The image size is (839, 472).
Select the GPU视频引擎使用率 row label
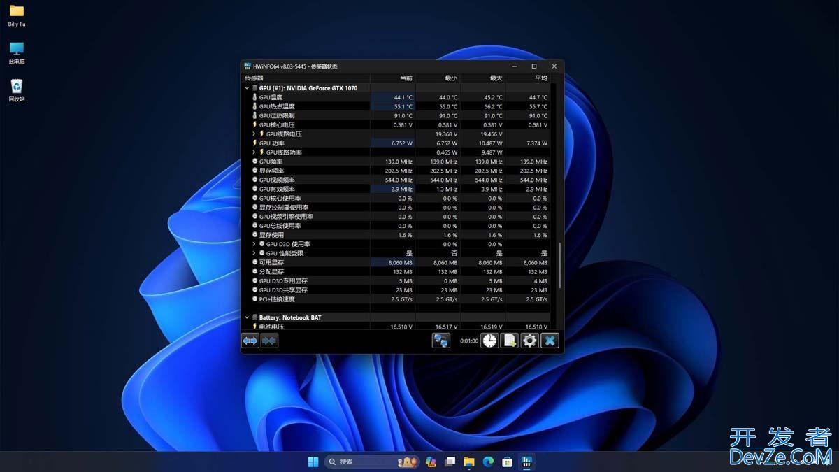pyautogui.click(x=287, y=217)
